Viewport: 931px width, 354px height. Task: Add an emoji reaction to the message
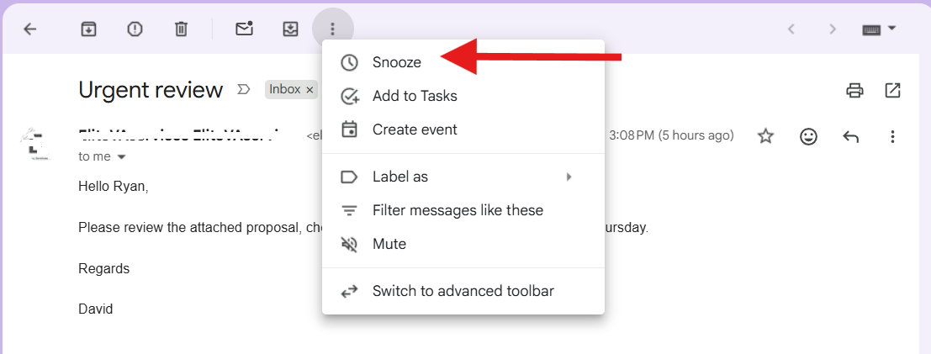[x=808, y=136]
